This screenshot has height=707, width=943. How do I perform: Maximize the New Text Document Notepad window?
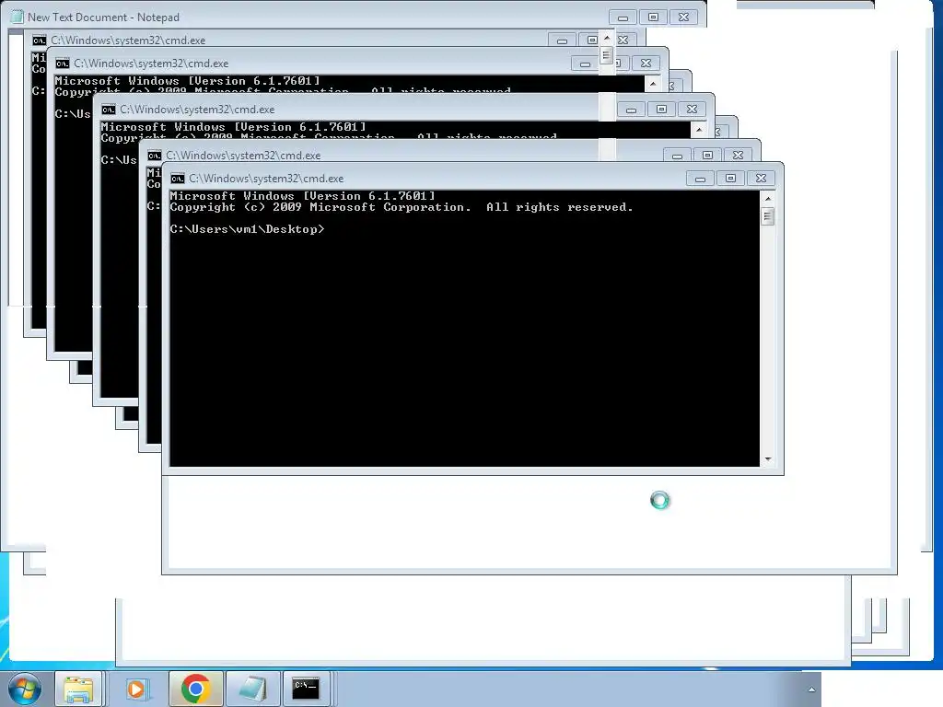click(653, 17)
